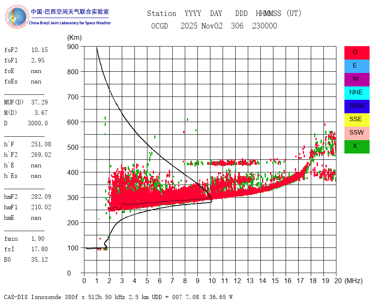Select the hmE parameter label
378x302 pixels.
9,218
